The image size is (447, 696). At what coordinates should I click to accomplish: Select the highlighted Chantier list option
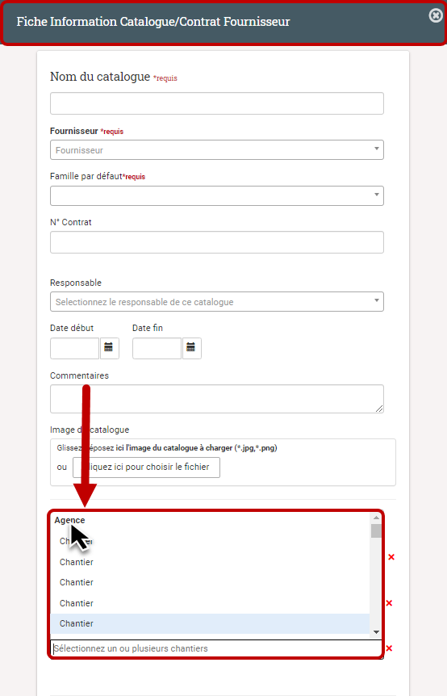pos(211,623)
